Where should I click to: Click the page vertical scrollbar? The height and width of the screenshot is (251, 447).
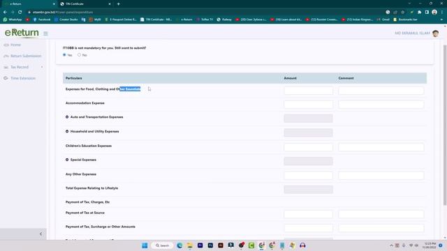[445, 125]
